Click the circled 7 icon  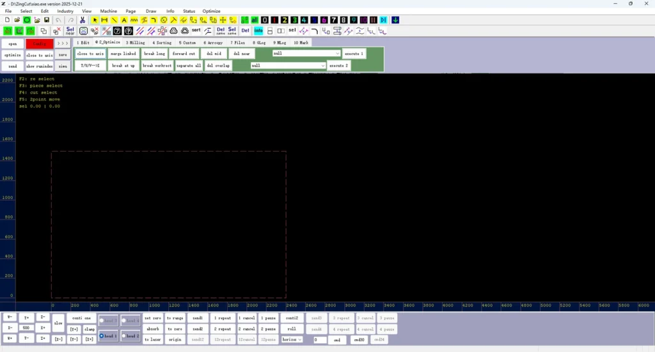tap(118, 31)
